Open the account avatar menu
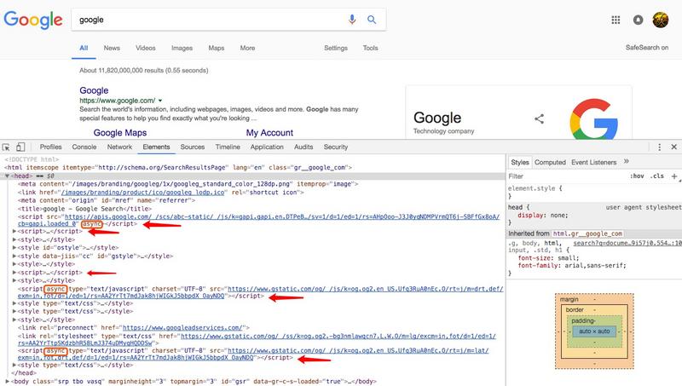This screenshot has height=386, width=682. click(660, 20)
